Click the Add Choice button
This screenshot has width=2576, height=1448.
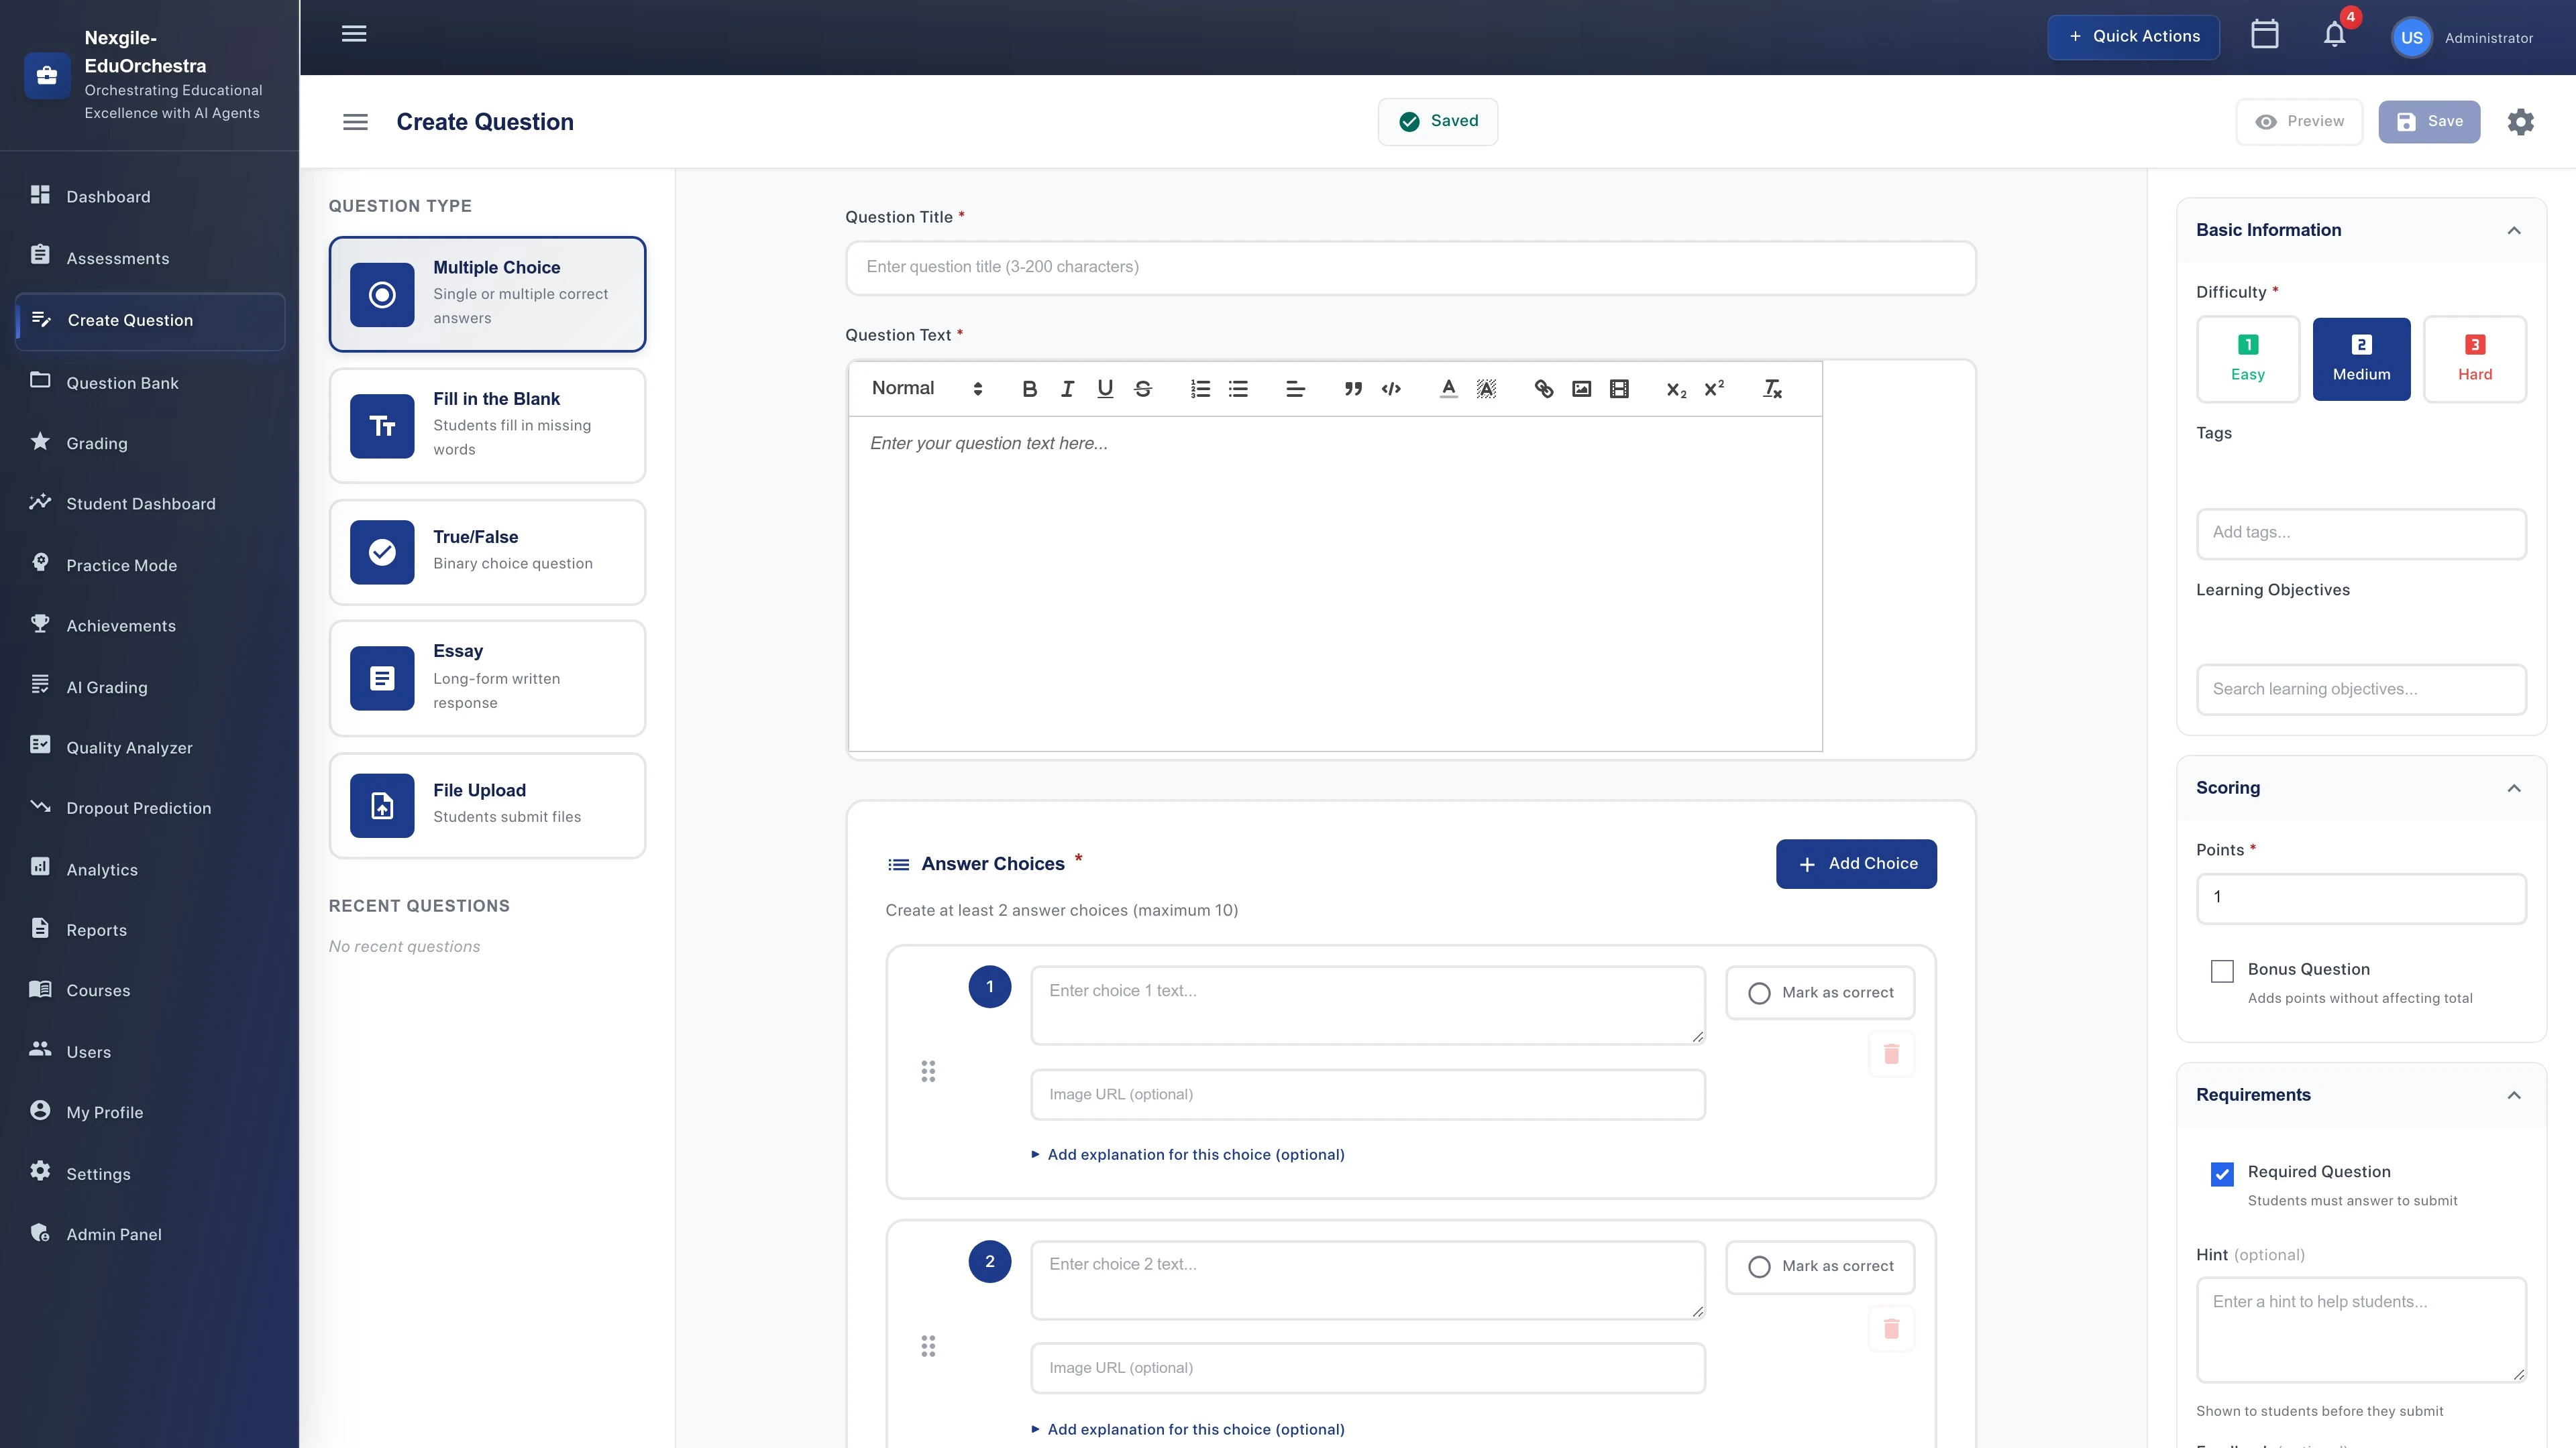[x=1856, y=863]
